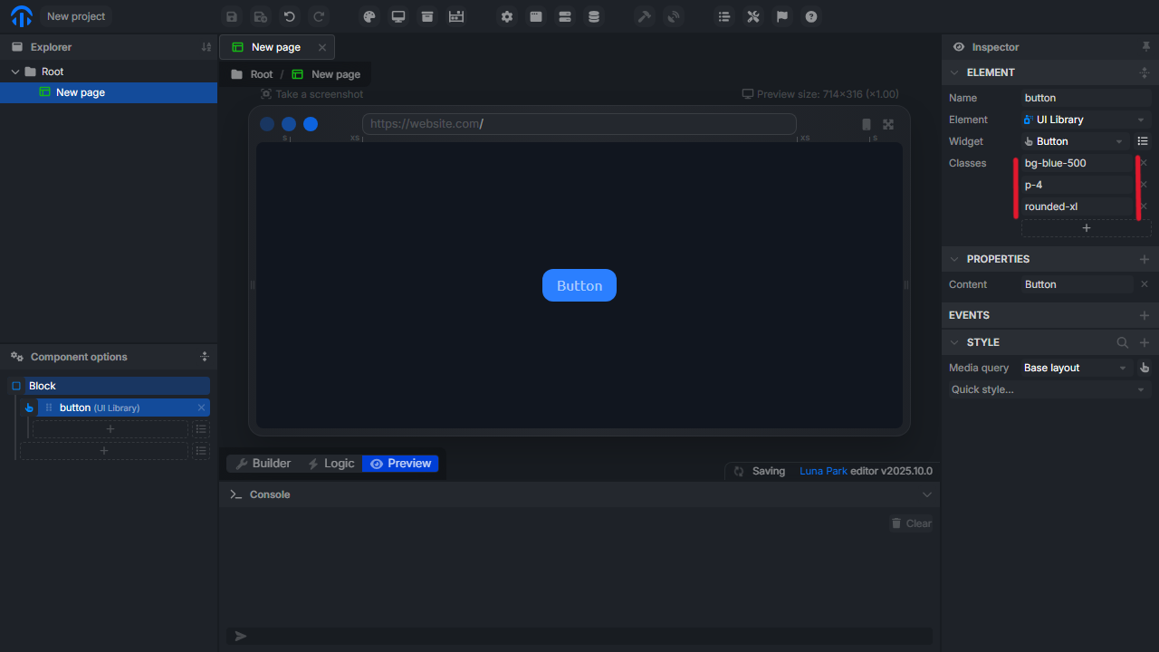Viewport: 1159px width, 652px height.
Task: Click the wrench and screwdriver tools icon
Action: coord(752,16)
